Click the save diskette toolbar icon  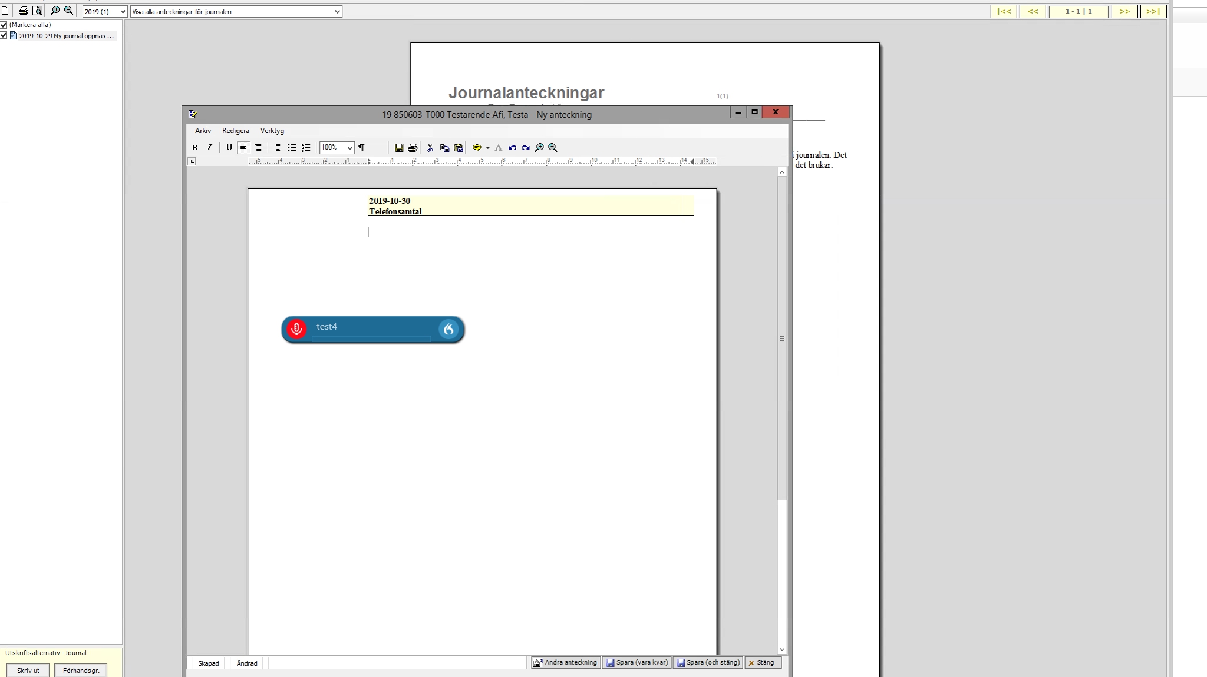pos(399,148)
